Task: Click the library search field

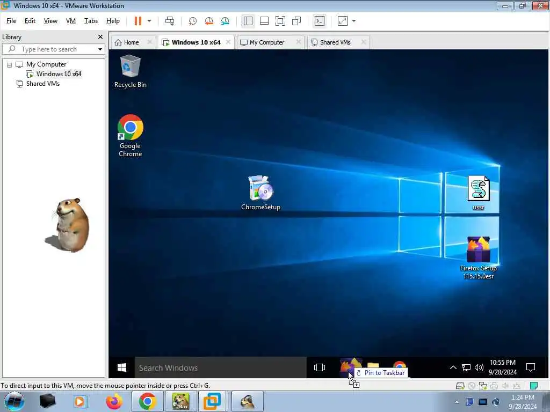Action: pyautogui.click(x=53, y=49)
